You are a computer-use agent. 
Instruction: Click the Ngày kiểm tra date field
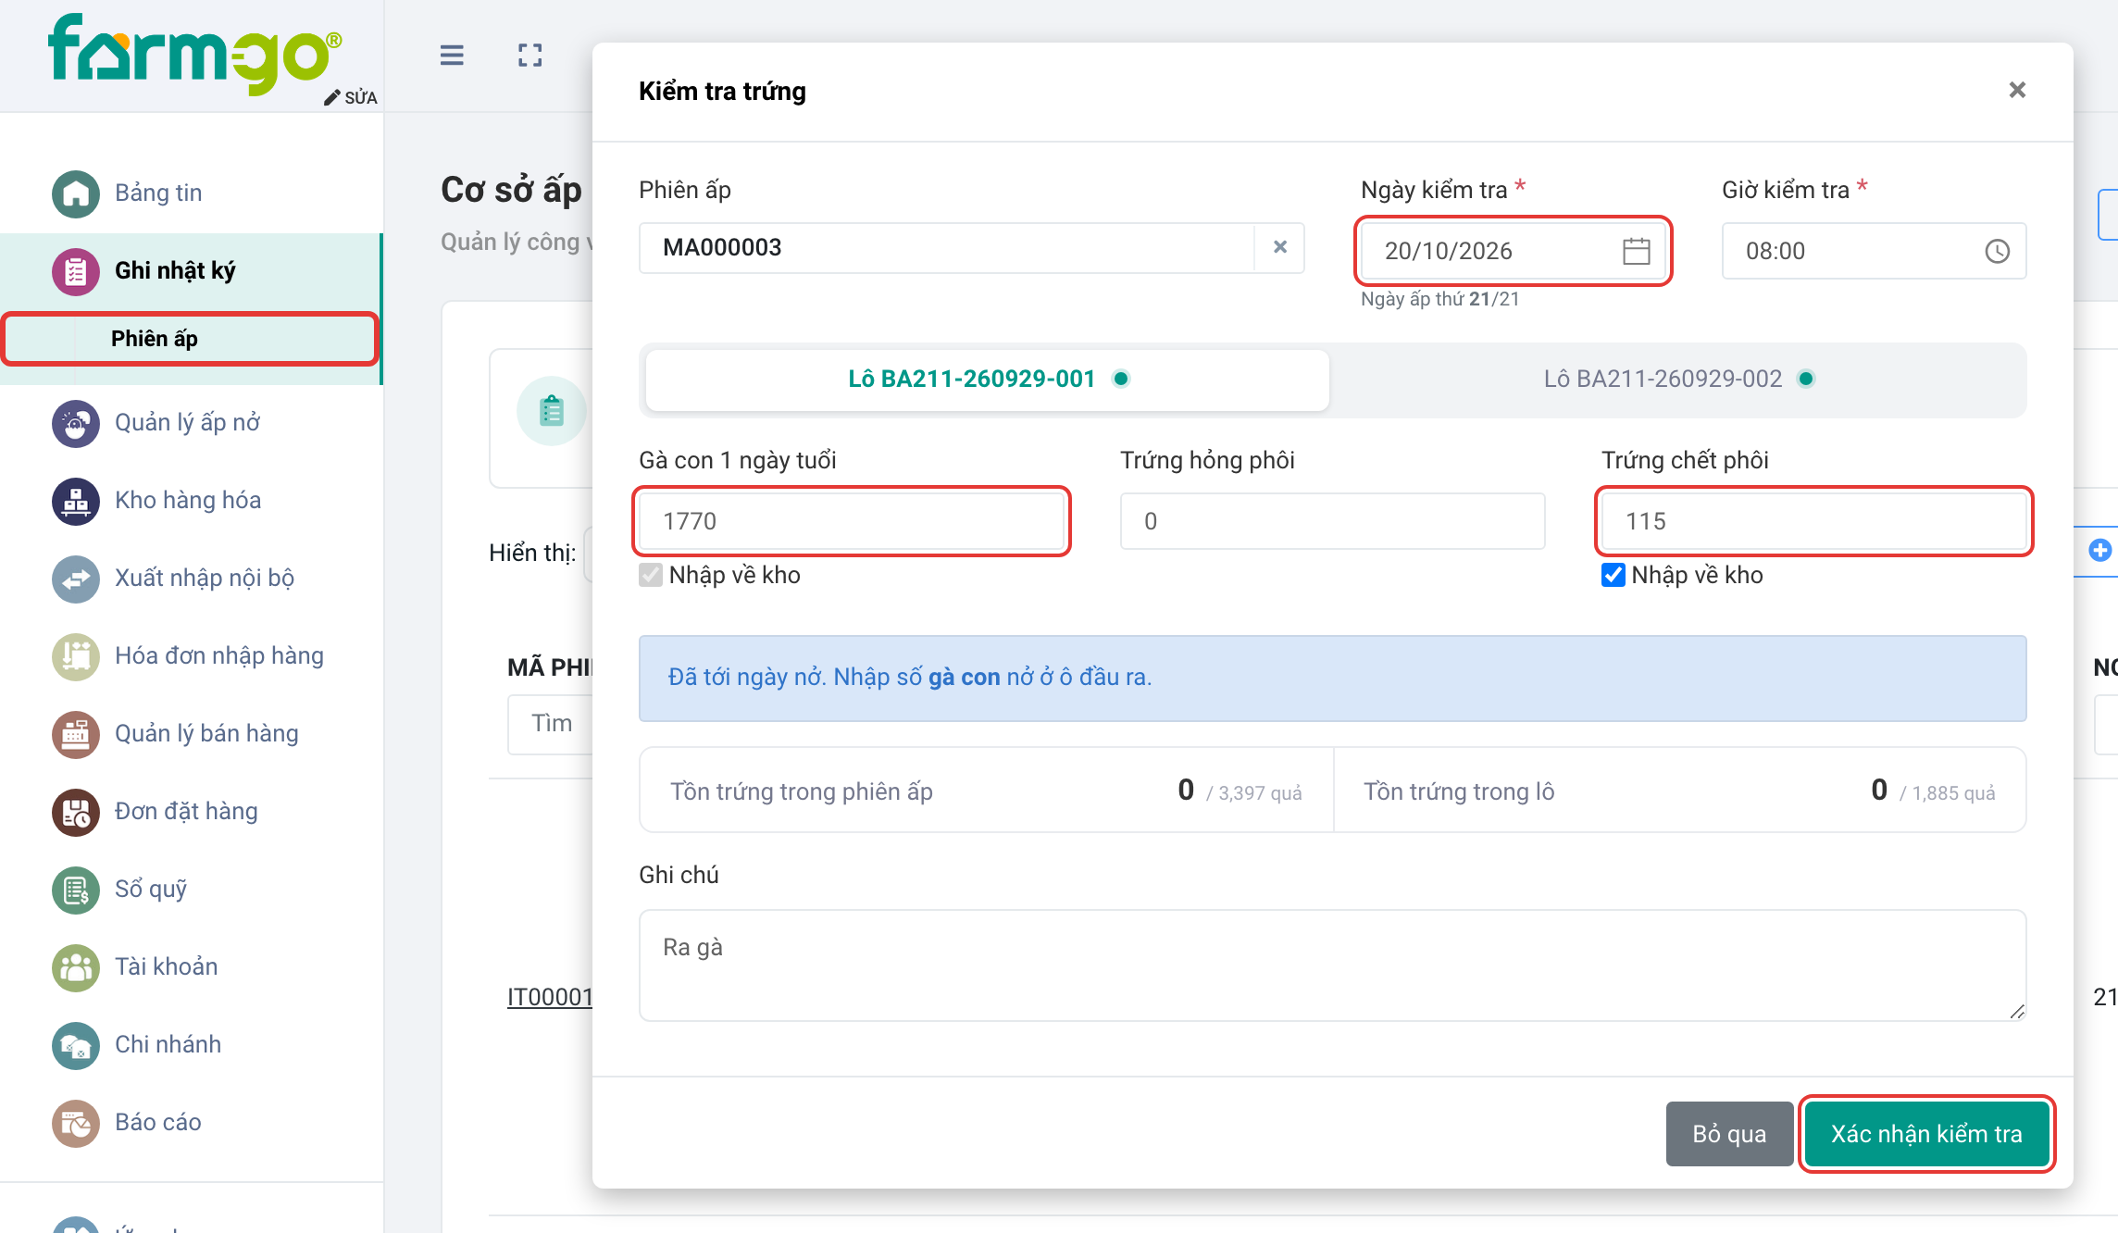pyautogui.click(x=1514, y=251)
